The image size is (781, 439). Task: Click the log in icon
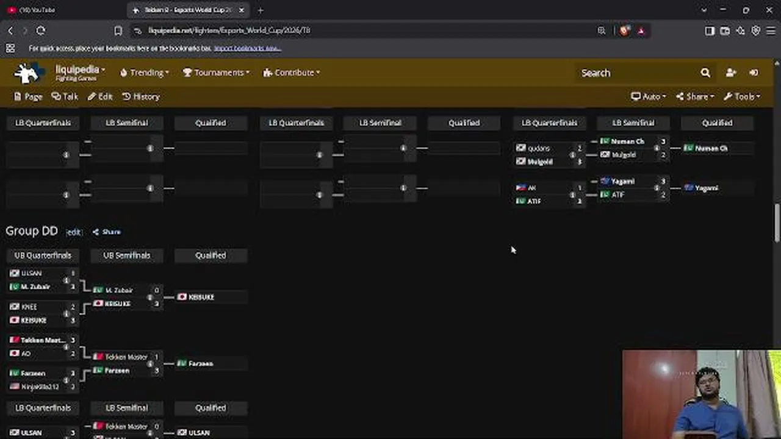tap(754, 73)
